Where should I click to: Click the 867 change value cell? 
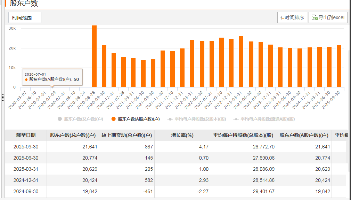(x=127, y=147)
